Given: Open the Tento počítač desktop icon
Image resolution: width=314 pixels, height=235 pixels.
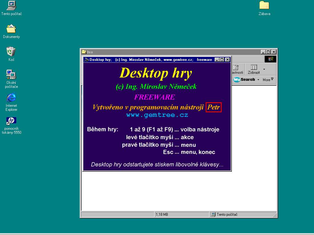Looking at the screenshot, I should coord(11,6).
